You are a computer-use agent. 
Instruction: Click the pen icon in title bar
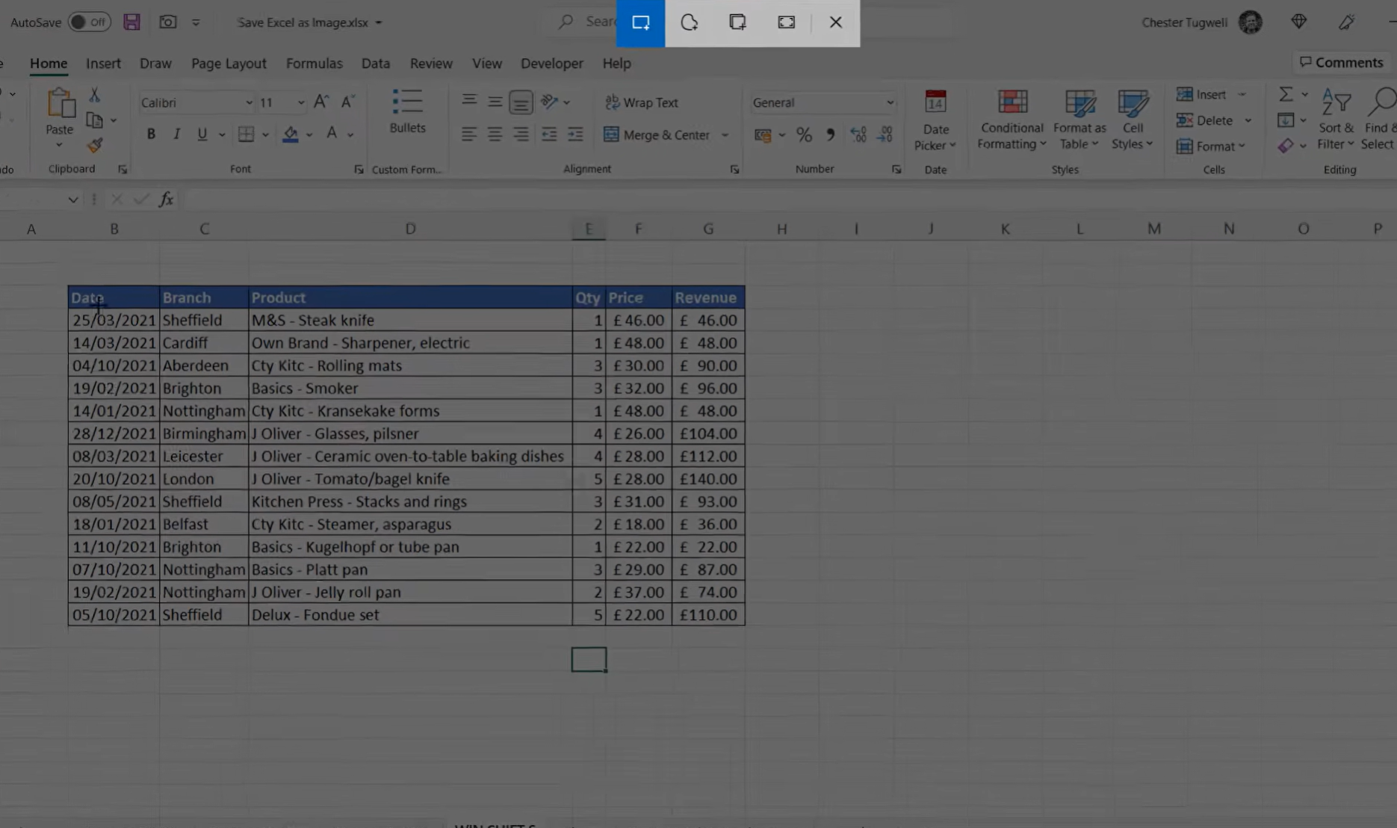pos(1346,22)
